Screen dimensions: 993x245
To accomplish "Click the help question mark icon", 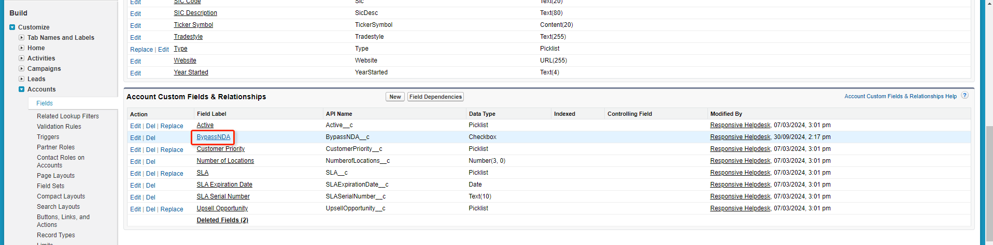I will pos(964,96).
